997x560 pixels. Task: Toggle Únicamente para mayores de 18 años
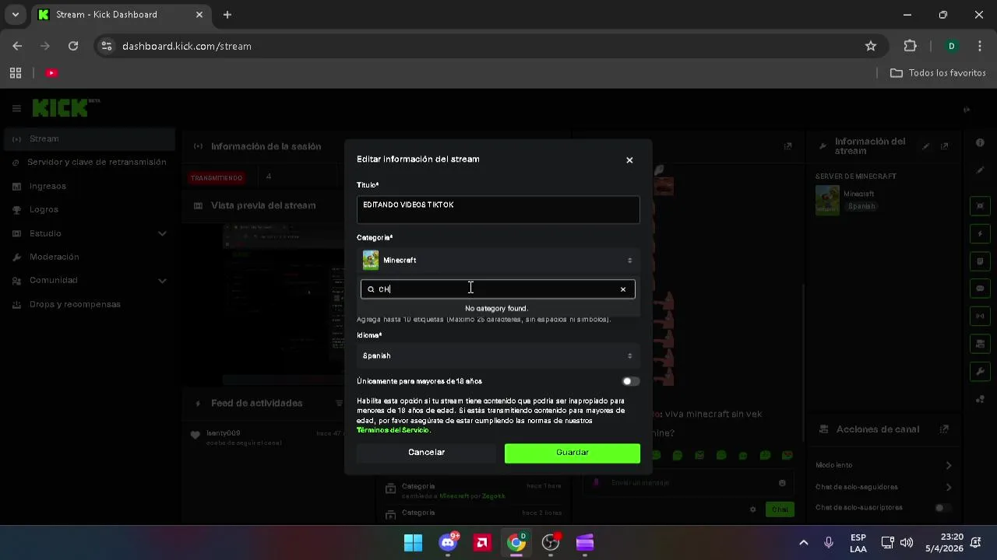631,381
